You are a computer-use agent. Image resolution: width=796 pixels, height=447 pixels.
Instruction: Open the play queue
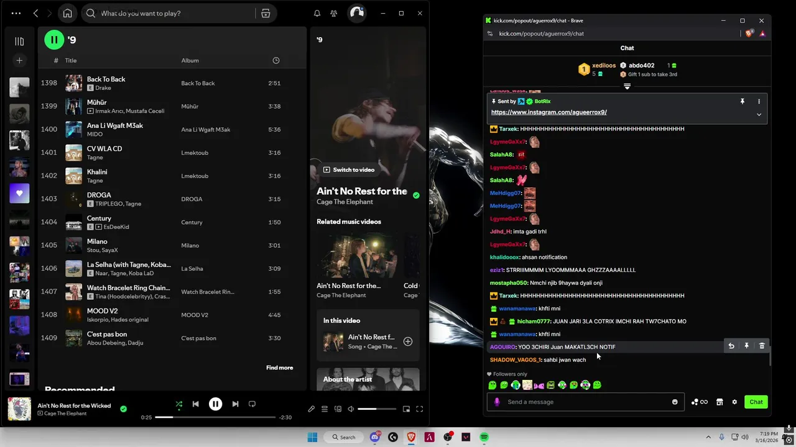(x=324, y=409)
